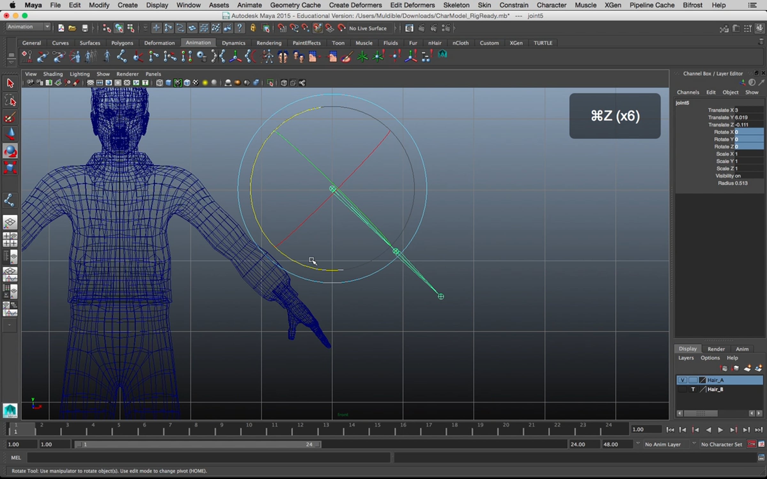Click the Save Scene toolbar icon
The height and width of the screenshot is (479, 767).
(84, 28)
